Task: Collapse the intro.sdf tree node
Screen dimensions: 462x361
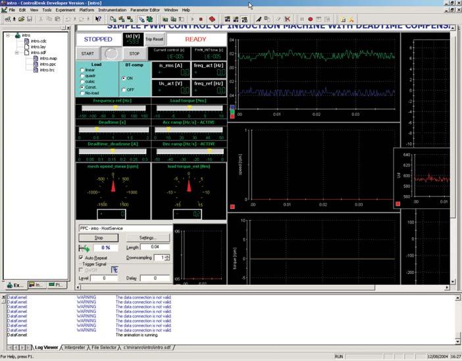Action: point(17,53)
